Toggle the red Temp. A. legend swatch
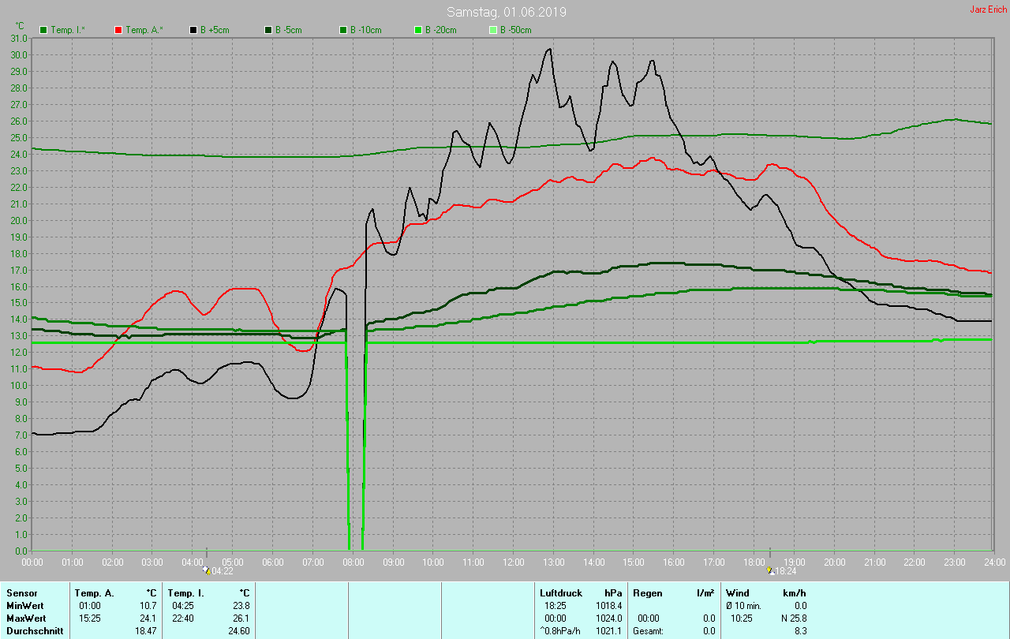 pyautogui.click(x=118, y=30)
